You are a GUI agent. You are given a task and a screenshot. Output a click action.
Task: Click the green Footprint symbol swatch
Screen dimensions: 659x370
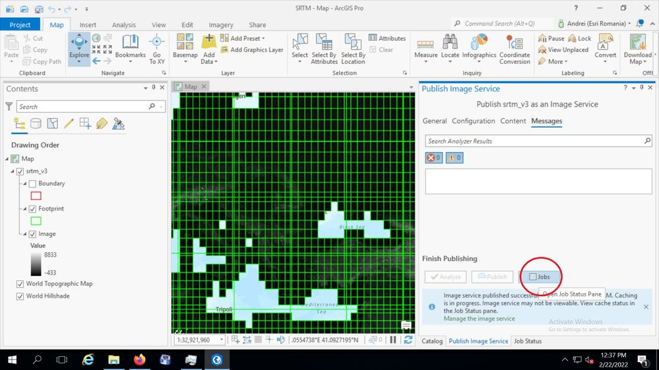tap(36, 221)
